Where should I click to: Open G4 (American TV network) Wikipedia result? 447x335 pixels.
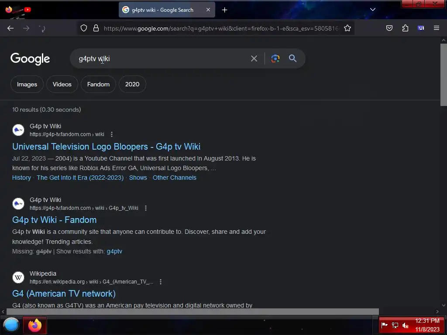click(x=64, y=294)
